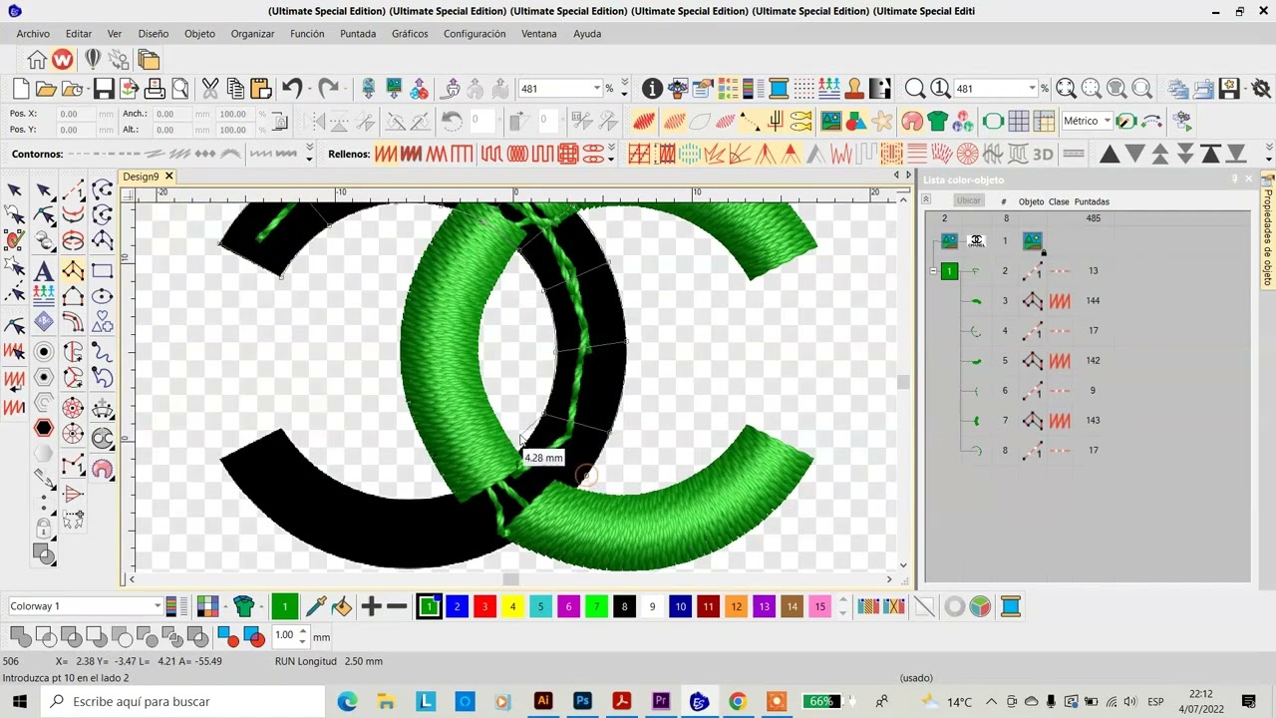This screenshot has height=718, width=1276.
Task: Switch to the Design9 tab
Action: pos(141,177)
